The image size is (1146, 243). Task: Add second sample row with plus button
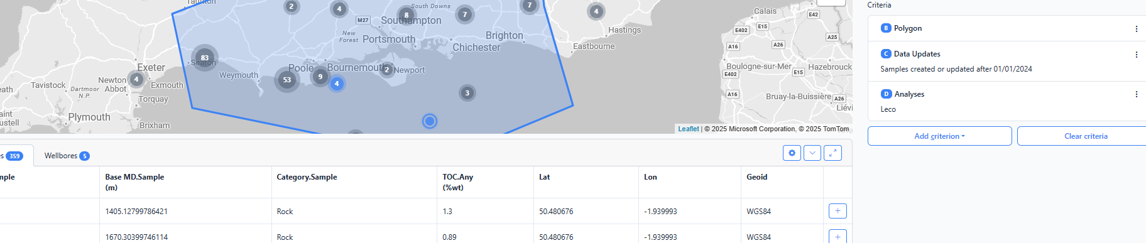(x=838, y=237)
